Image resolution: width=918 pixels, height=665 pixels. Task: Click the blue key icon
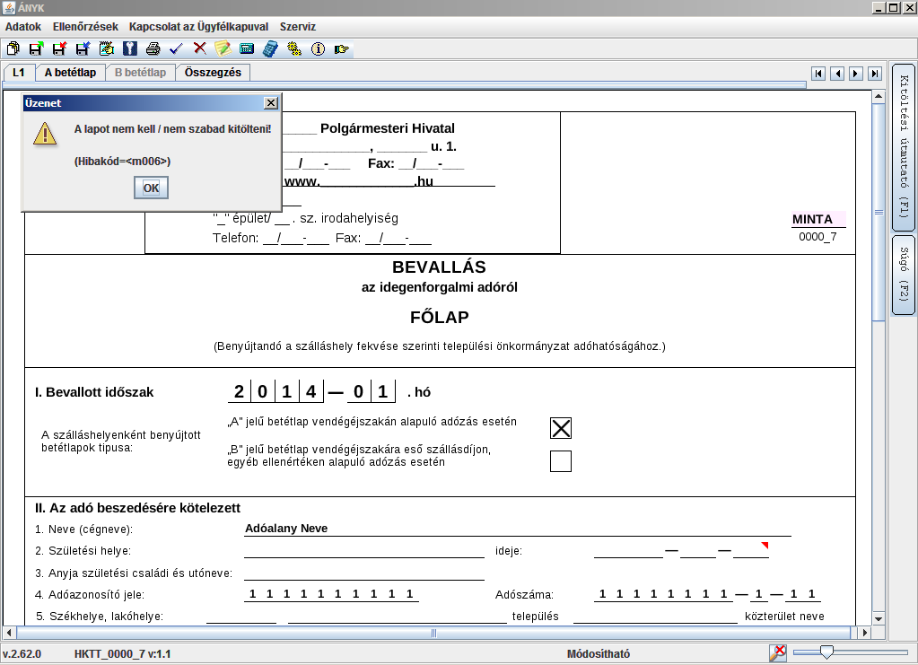[x=130, y=48]
